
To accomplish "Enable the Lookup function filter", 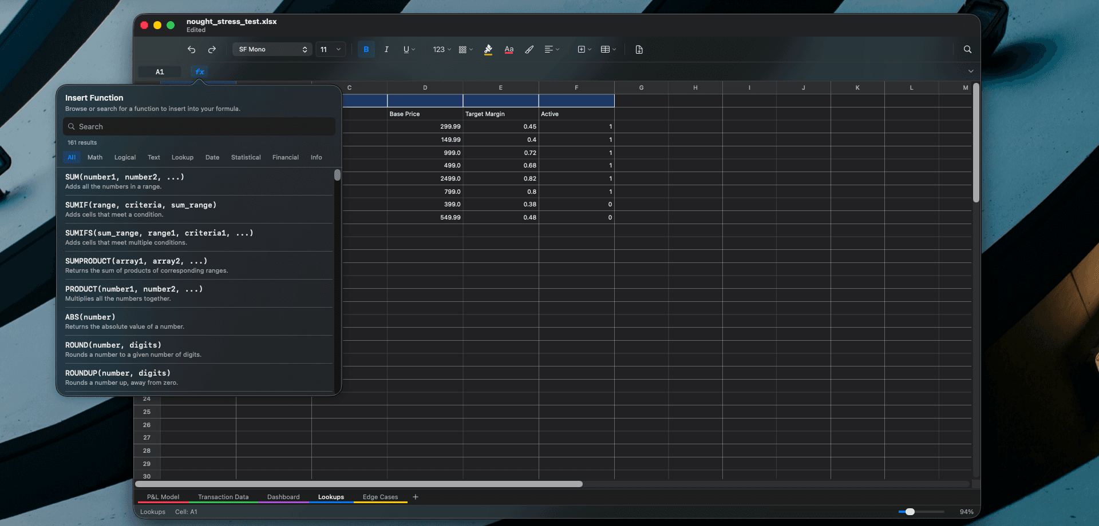I will 182,157.
